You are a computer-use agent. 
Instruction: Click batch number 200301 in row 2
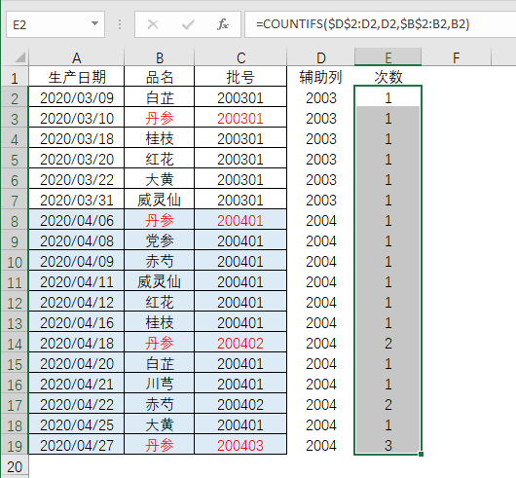(240, 97)
